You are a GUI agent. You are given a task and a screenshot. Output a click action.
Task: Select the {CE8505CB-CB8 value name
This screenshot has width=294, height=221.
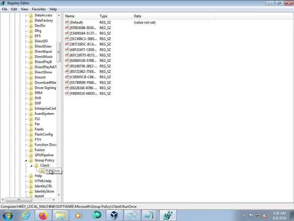click(83, 77)
